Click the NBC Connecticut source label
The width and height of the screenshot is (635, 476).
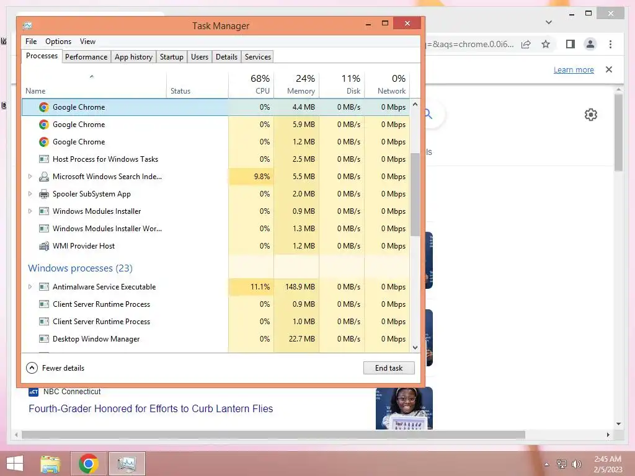(72, 392)
